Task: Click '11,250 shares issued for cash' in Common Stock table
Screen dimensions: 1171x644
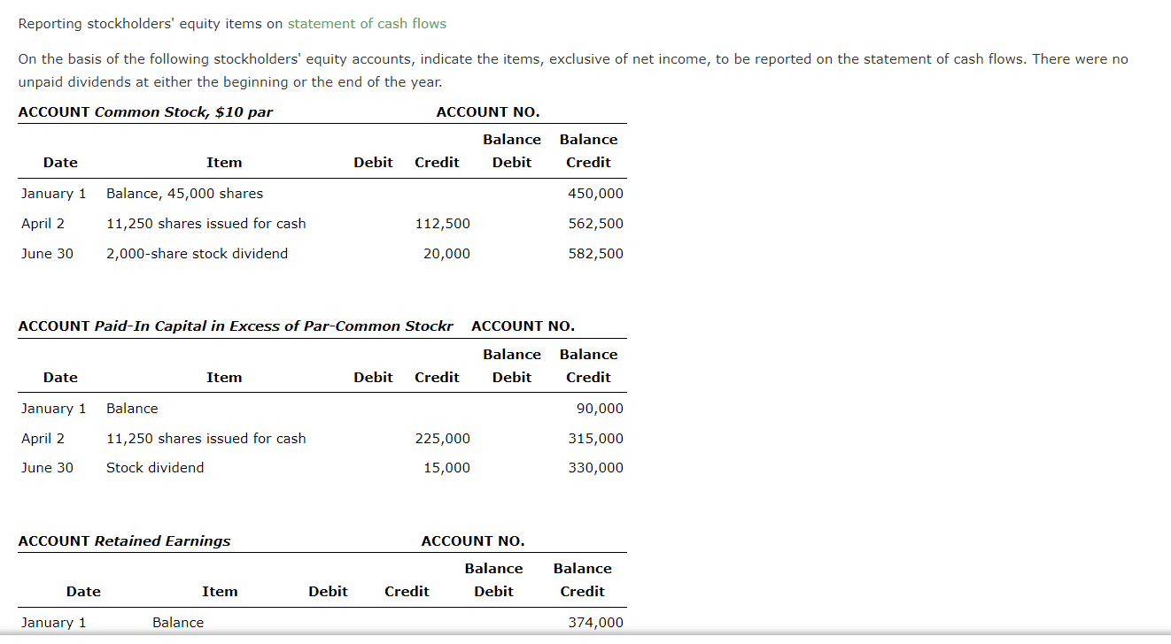Action: 206,224
